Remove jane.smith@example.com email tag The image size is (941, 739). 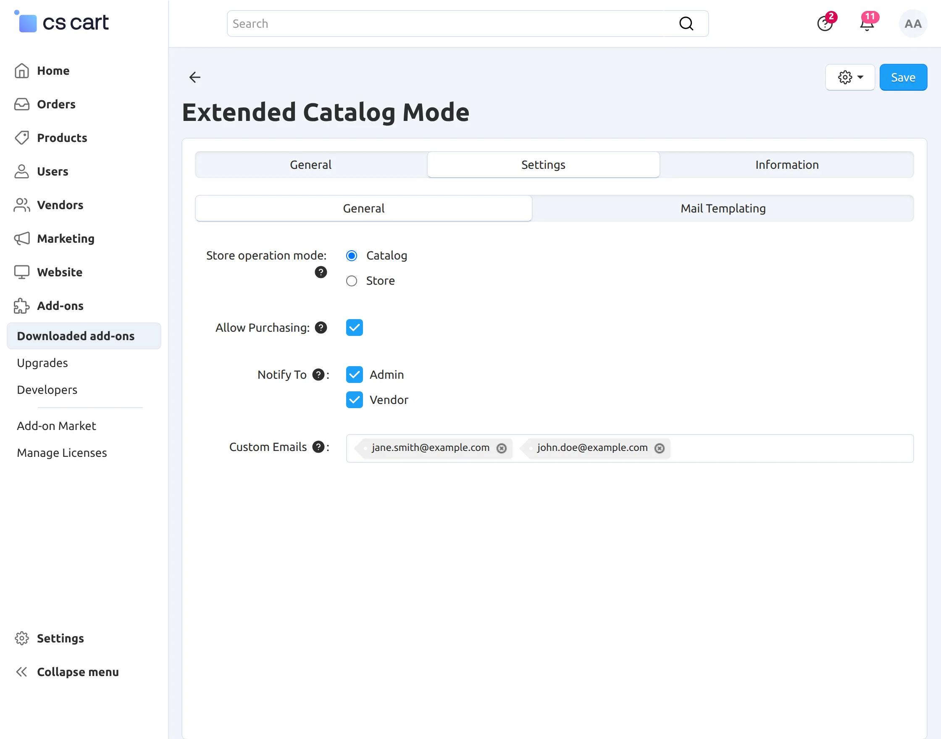coord(501,448)
